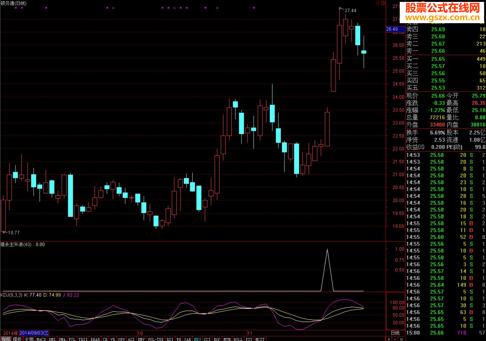Select the PSY indicator tab
The image size is (486, 341).
click(x=249, y=339)
